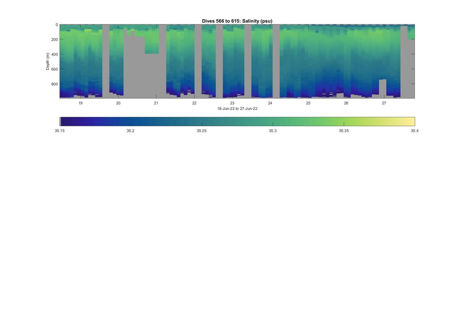Click the colorbar label '35.35'

344,131
